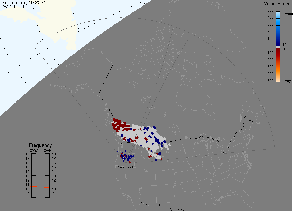Pick the lightest blue colorbar segment near 500

coord(278,15)
